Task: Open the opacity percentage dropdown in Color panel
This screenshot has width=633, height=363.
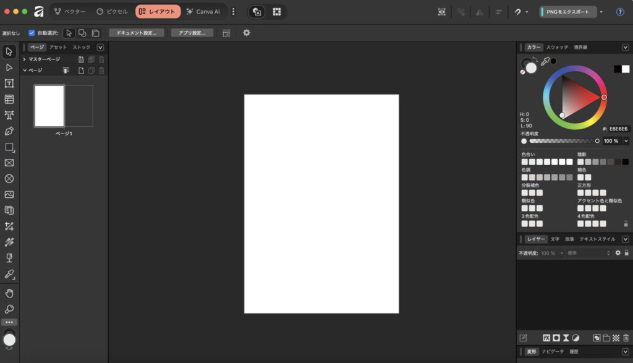Action: (626, 141)
